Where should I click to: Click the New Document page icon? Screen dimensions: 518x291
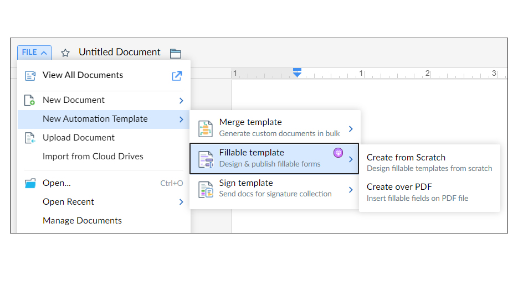coord(30,100)
